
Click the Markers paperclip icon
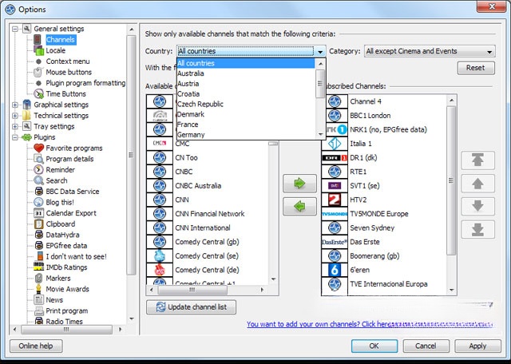[x=38, y=278]
